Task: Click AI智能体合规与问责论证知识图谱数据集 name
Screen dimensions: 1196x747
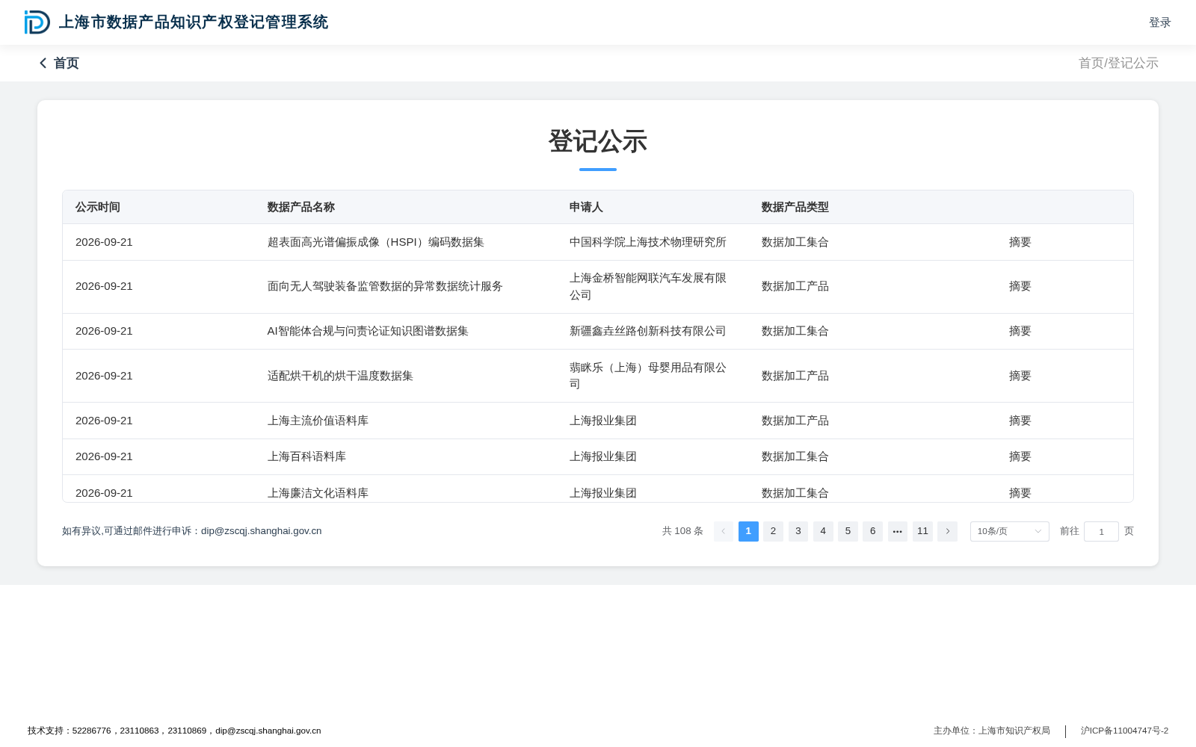Action: (x=368, y=331)
